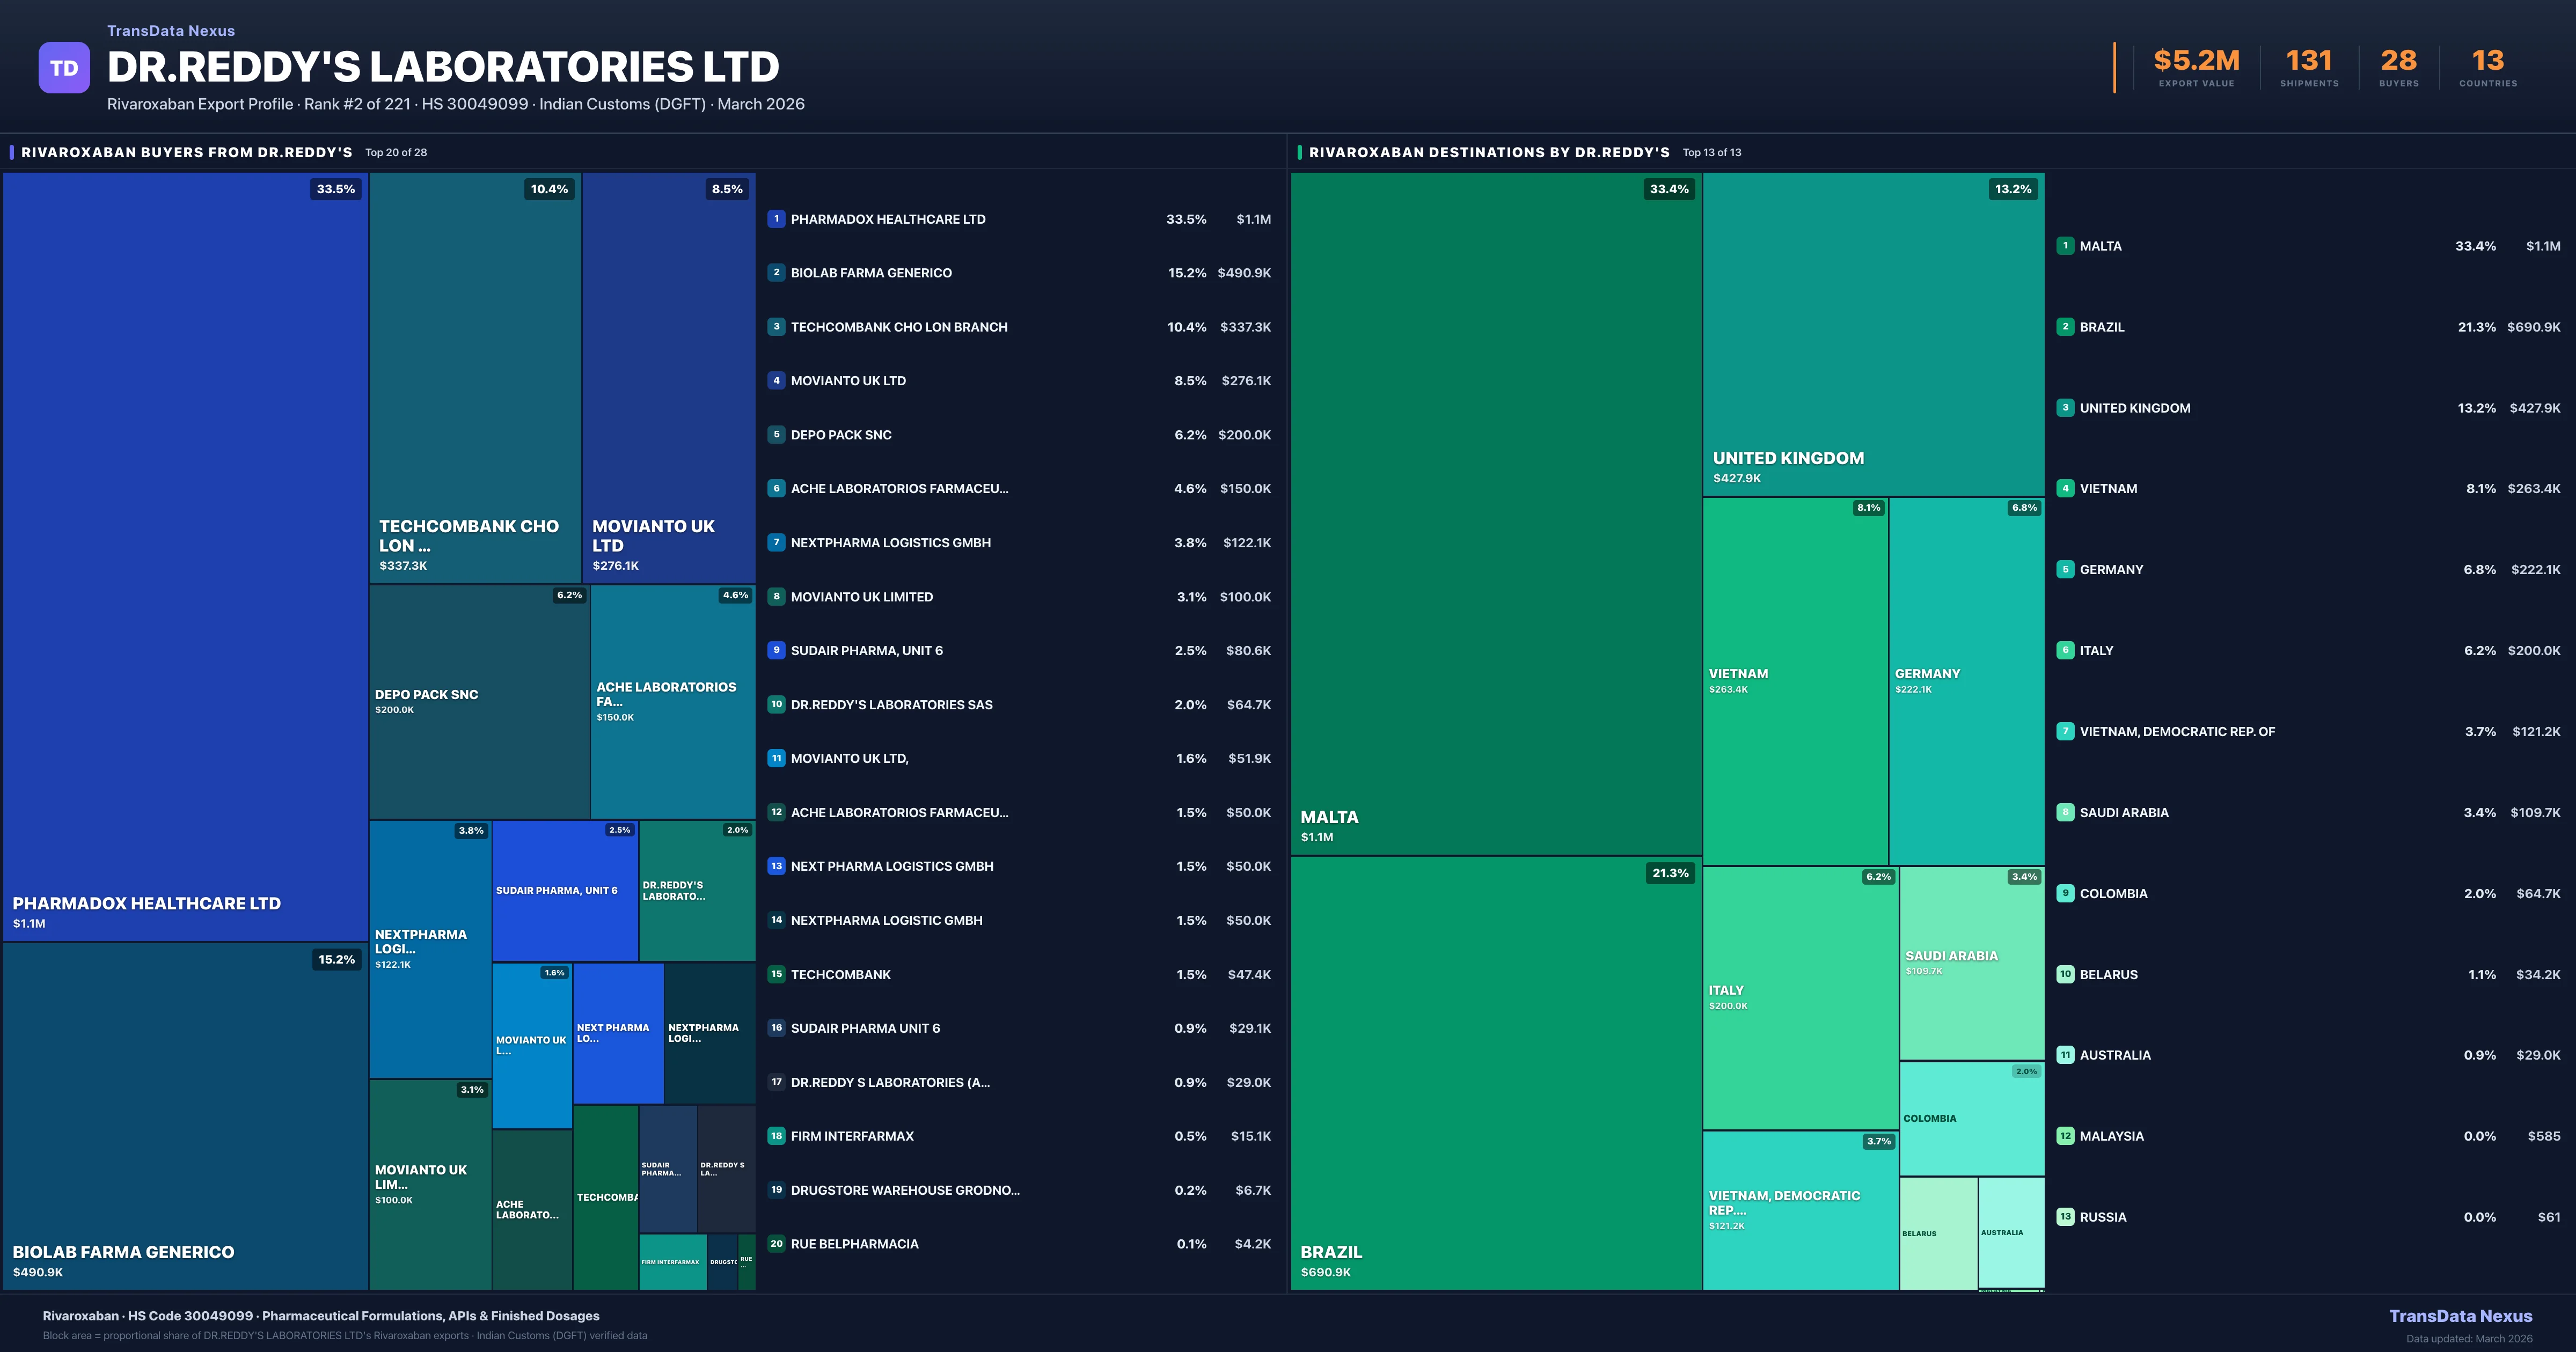Click badge 20 beside RUE BELPHARMACIA
This screenshot has width=2576, height=1352.
click(776, 1244)
